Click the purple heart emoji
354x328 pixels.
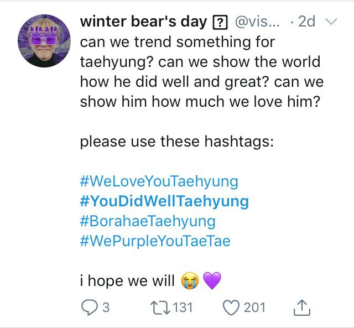pos(212,280)
